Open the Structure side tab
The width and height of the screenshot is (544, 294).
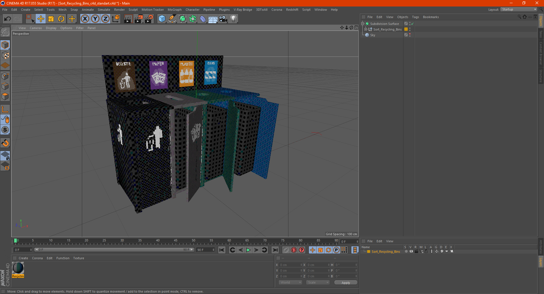click(541, 76)
